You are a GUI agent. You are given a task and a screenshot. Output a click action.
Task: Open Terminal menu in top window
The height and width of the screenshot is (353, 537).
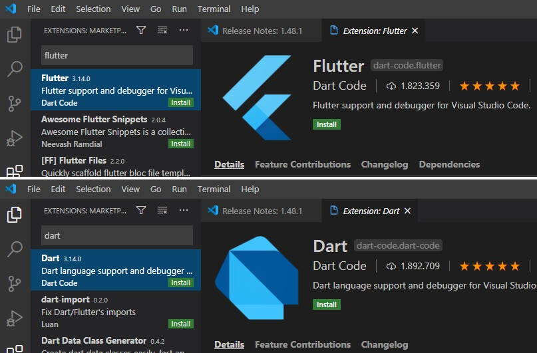pyautogui.click(x=214, y=9)
